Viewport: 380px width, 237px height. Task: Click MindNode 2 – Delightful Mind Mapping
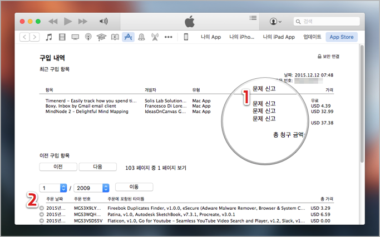tap(87, 112)
